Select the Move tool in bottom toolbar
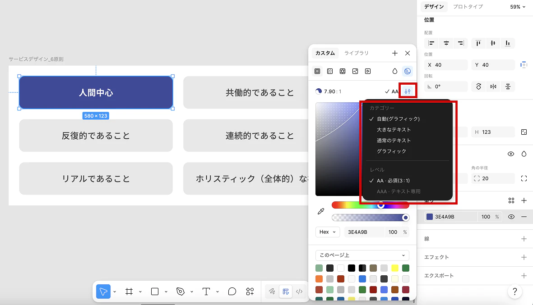Screen dimensions: 533x305 (103, 291)
